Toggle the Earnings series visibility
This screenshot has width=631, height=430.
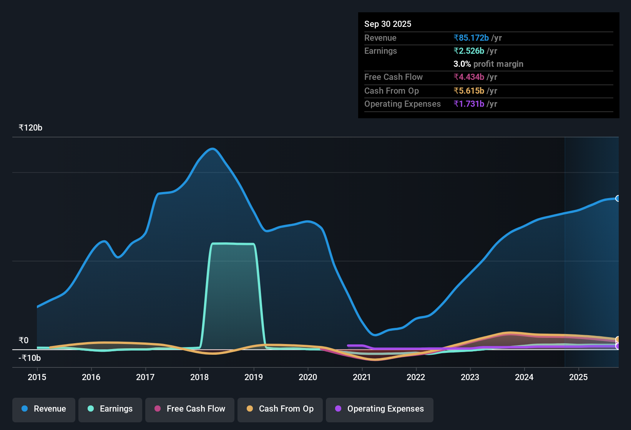(x=110, y=409)
